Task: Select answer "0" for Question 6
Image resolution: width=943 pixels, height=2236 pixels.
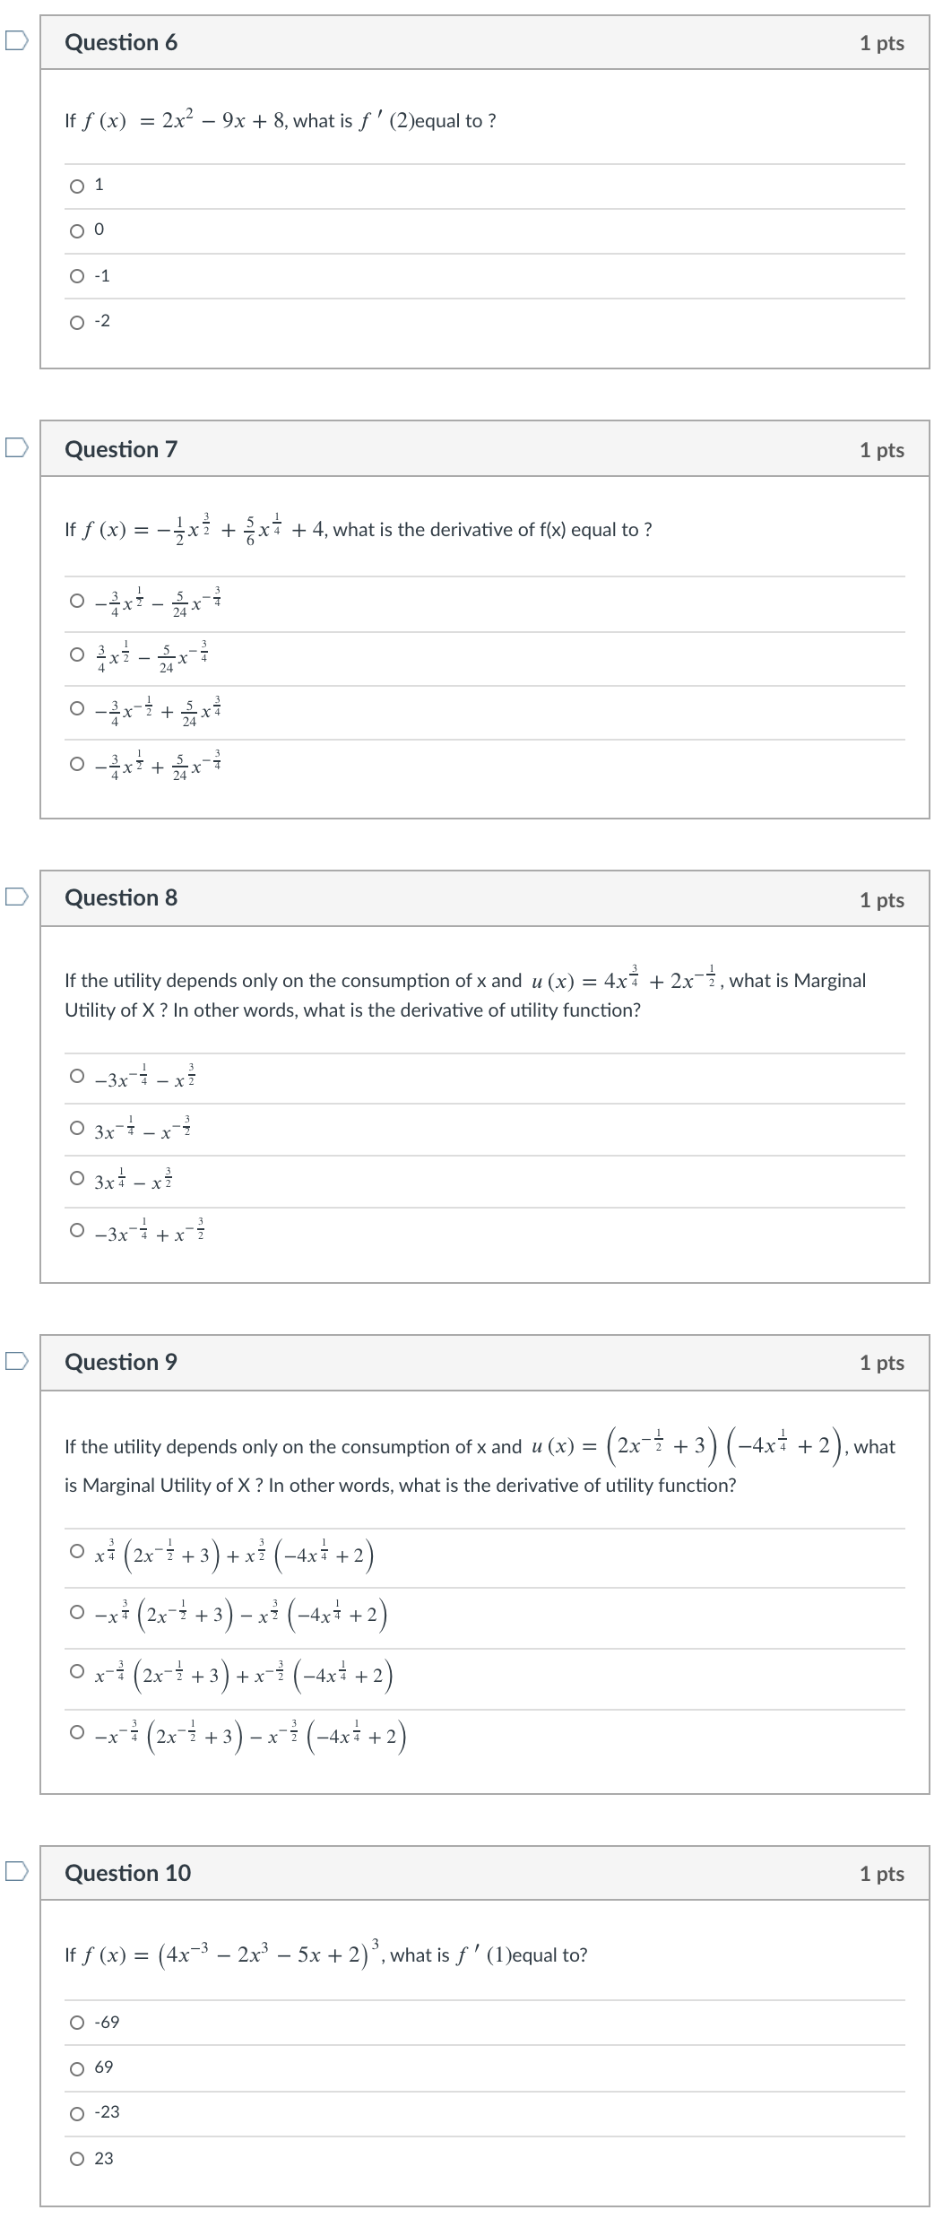Action: [x=75, y=230]
